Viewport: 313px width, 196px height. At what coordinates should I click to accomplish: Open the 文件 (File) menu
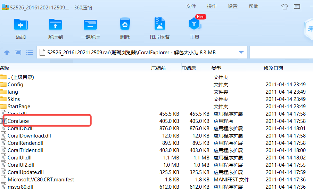(x=191, y=6)
